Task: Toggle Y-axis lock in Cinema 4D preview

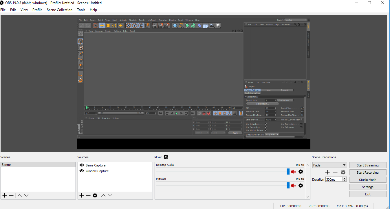Action: (135, 25)
